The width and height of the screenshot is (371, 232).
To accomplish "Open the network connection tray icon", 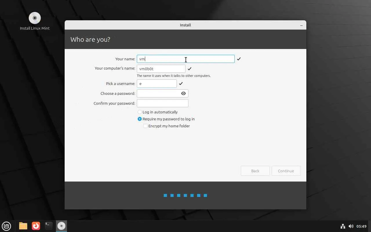I will [x=343, y=226].
